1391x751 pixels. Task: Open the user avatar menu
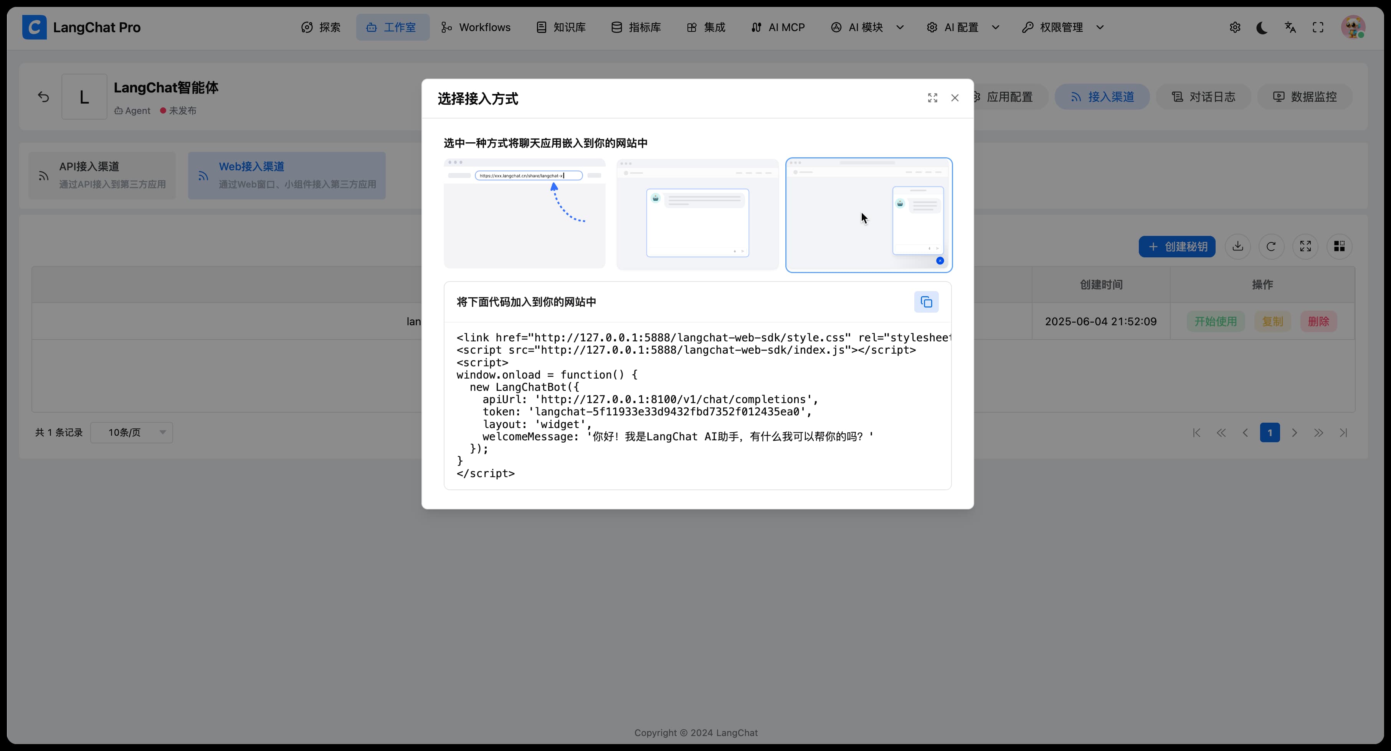1353,27
